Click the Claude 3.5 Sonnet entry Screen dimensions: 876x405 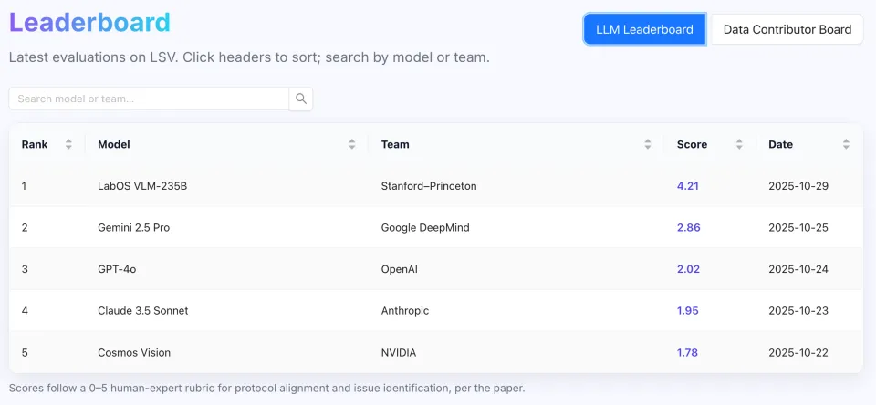143,311
